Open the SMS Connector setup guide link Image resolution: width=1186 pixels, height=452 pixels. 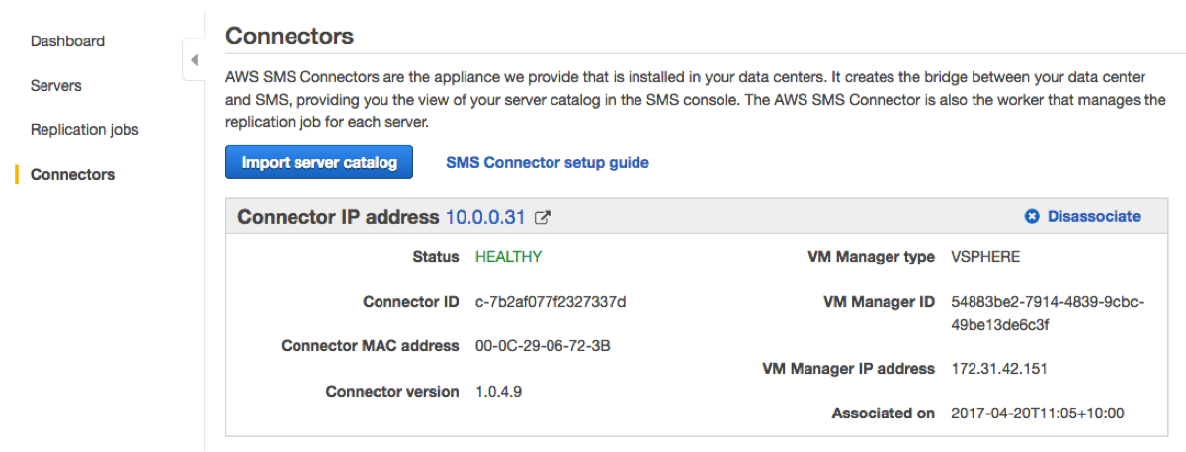pyautogui.click(x=547, y=162)
